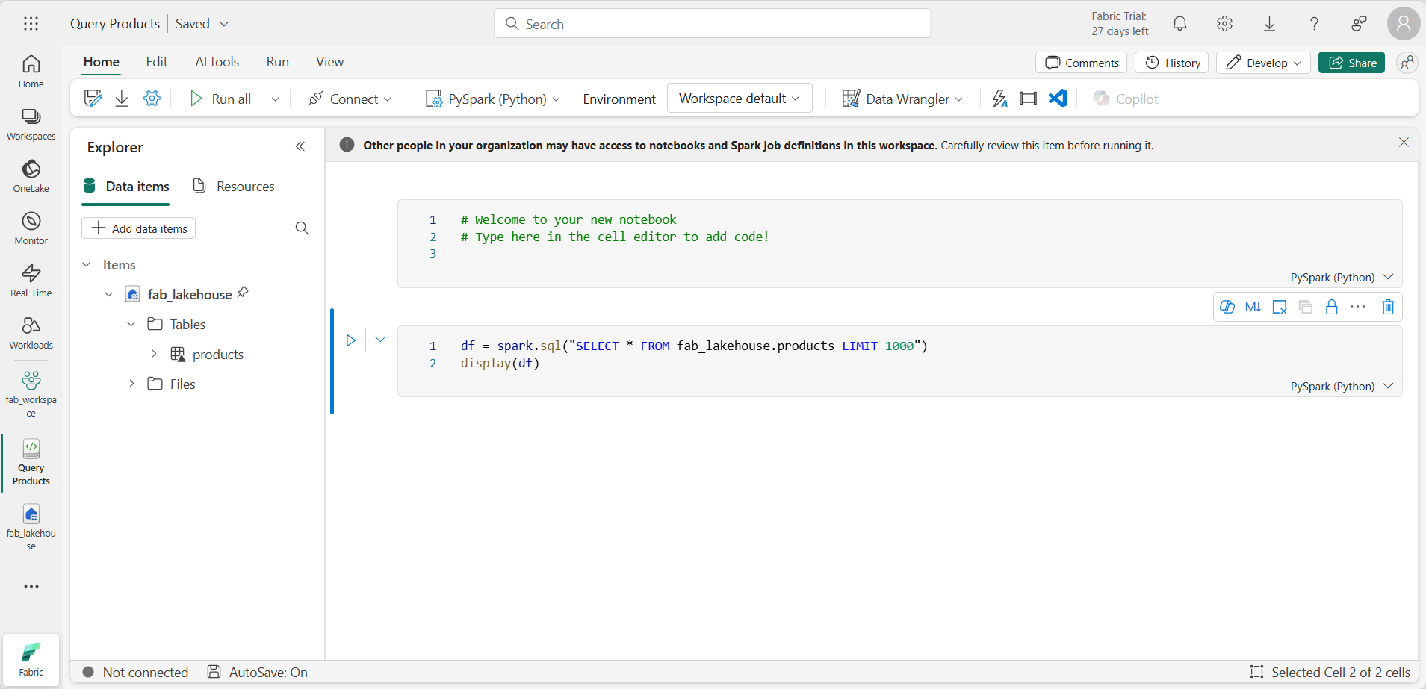Image resolution: width=1426 pixels, height=689 pixels.
Task: Open more cell actions ellipsis
Action: coord(1358,307)
